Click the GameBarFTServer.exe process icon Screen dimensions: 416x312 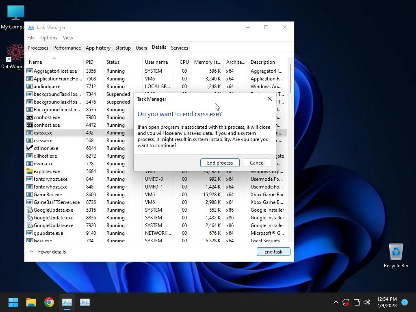pos(29,202)
